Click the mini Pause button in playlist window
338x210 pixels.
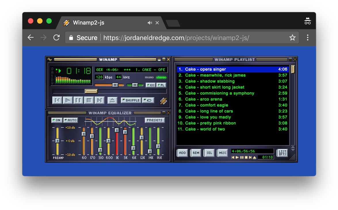click(242, 157)
